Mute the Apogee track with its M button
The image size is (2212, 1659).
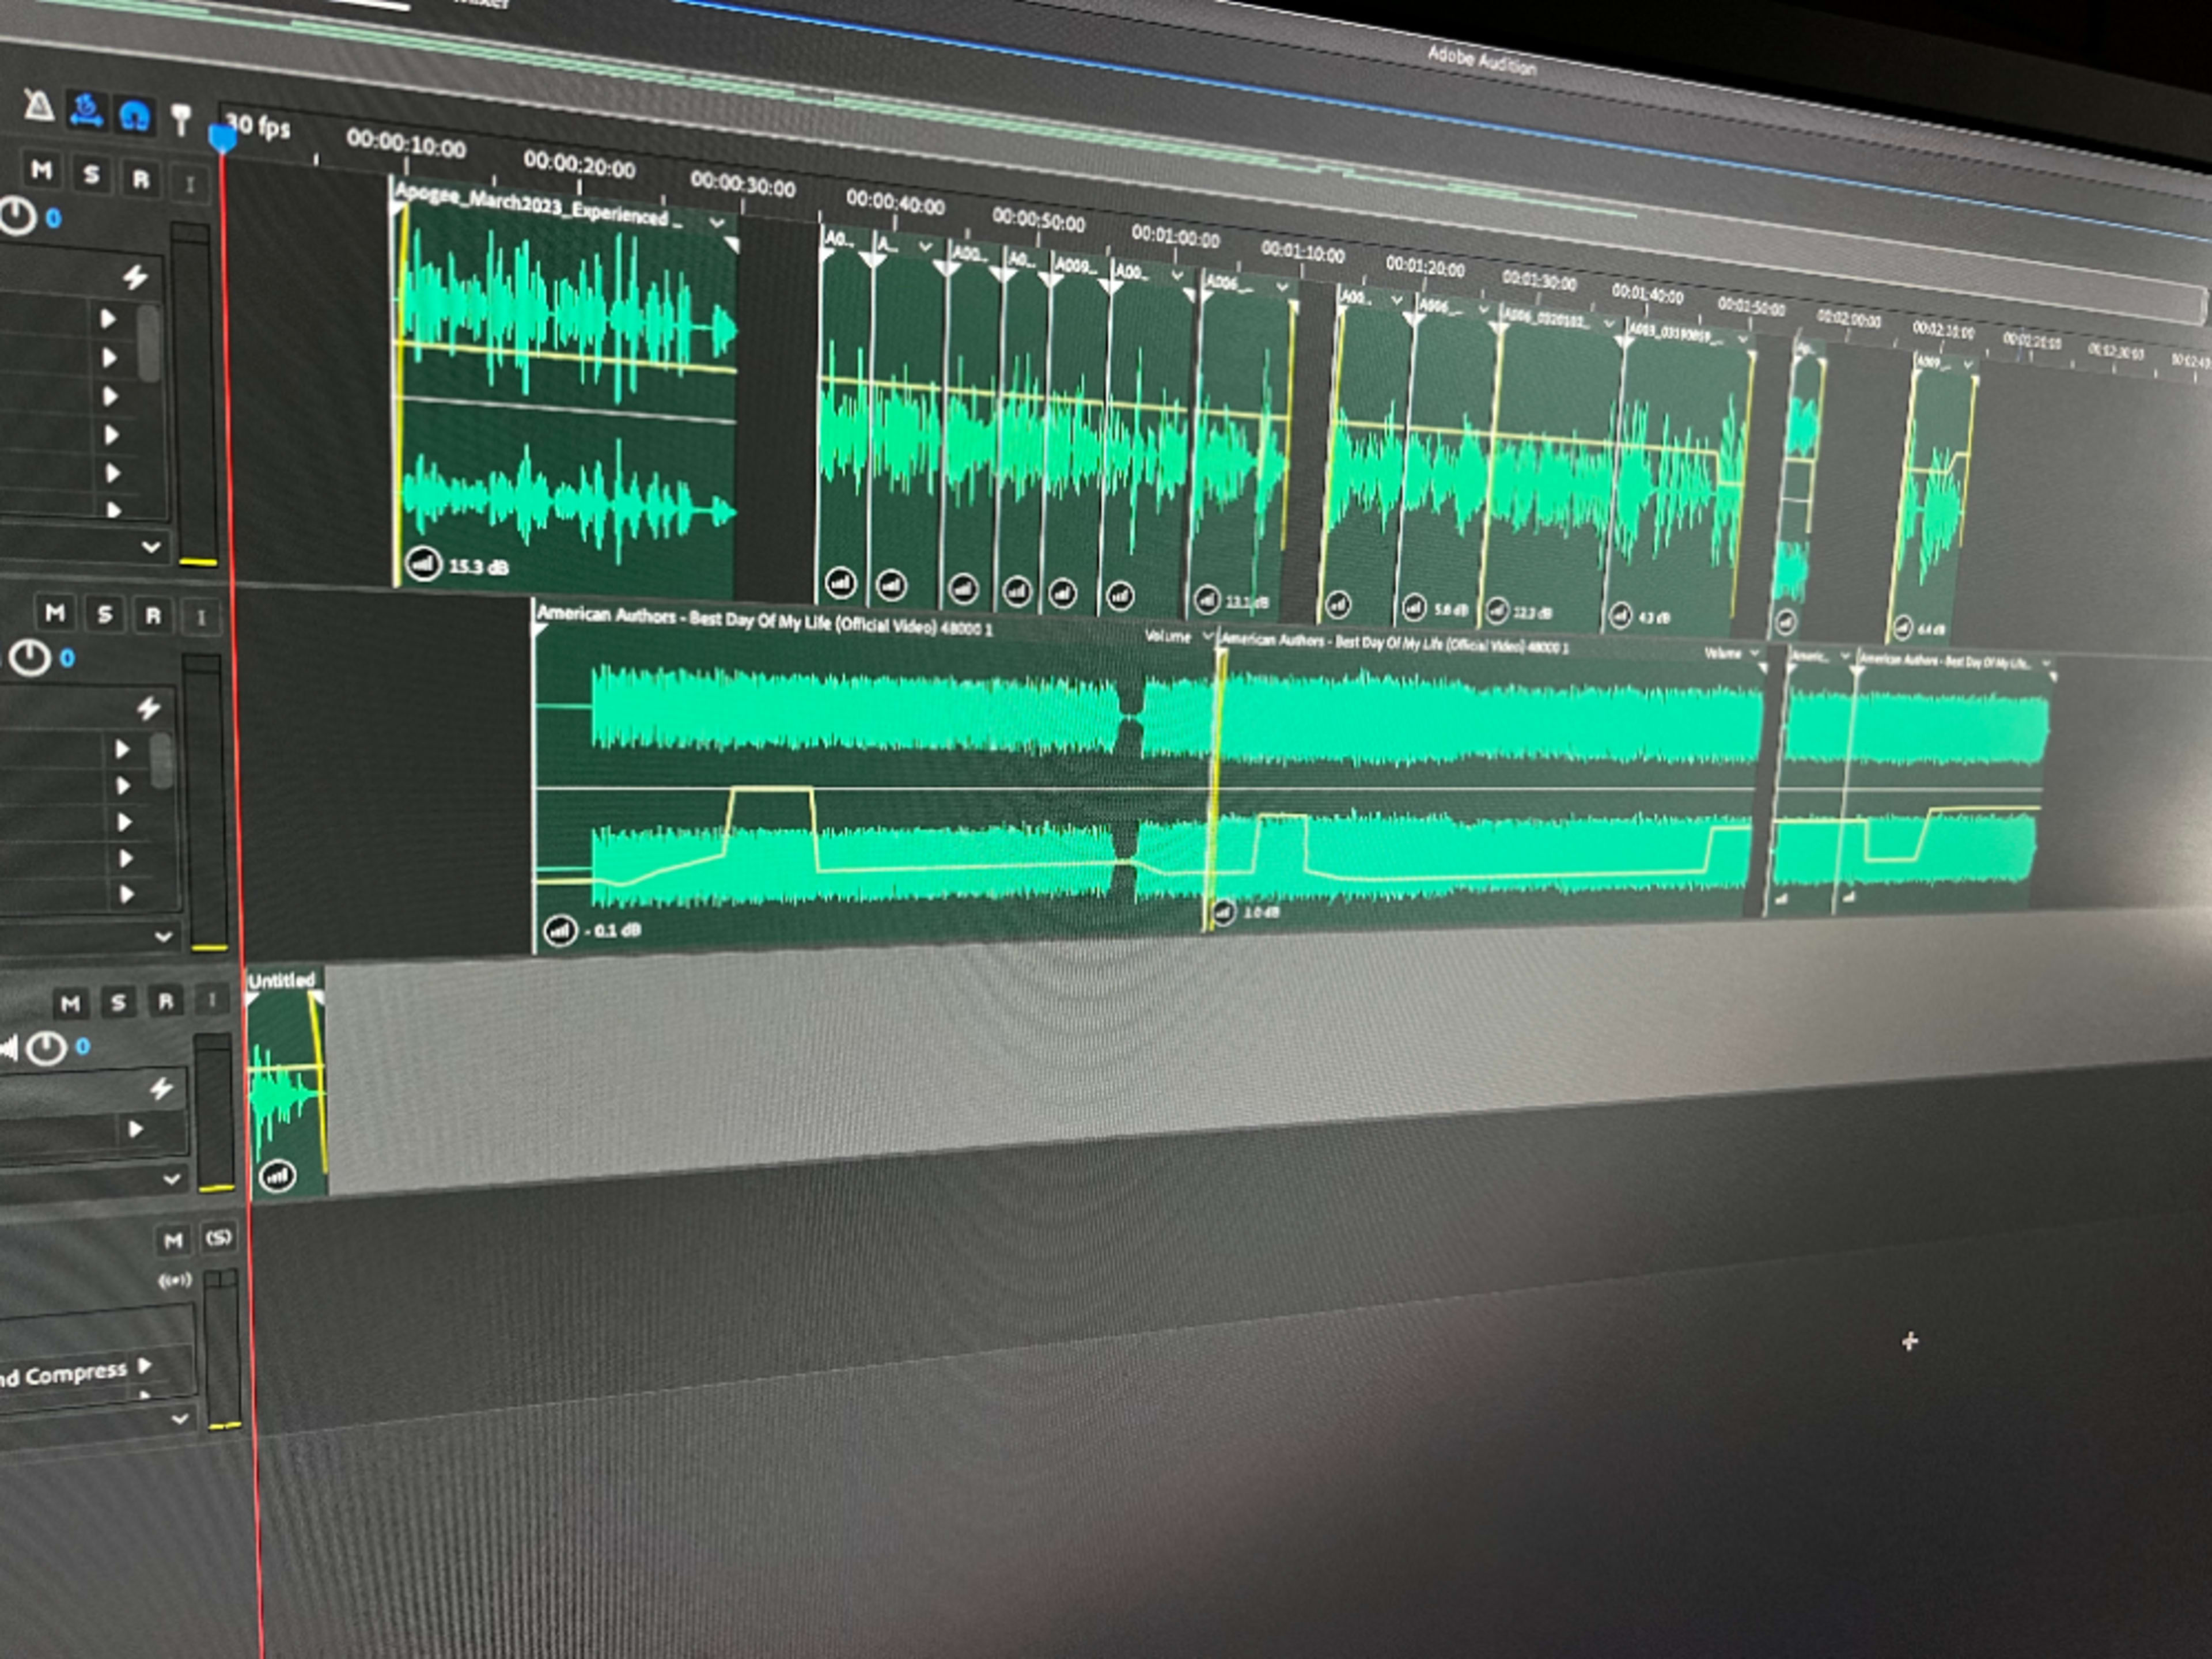(41, 169)
